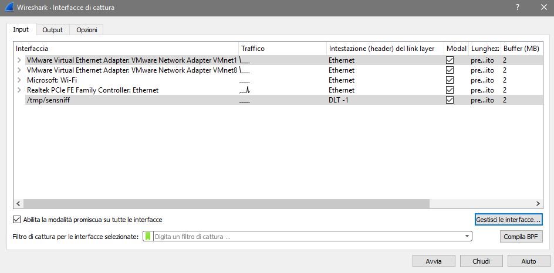Click the green capture filter bookmark icon
554x273 pixels.
[148, 237]
